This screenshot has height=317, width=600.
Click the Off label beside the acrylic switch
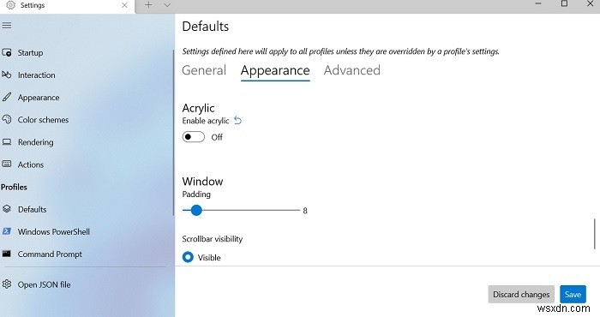[x=217, y=137]
